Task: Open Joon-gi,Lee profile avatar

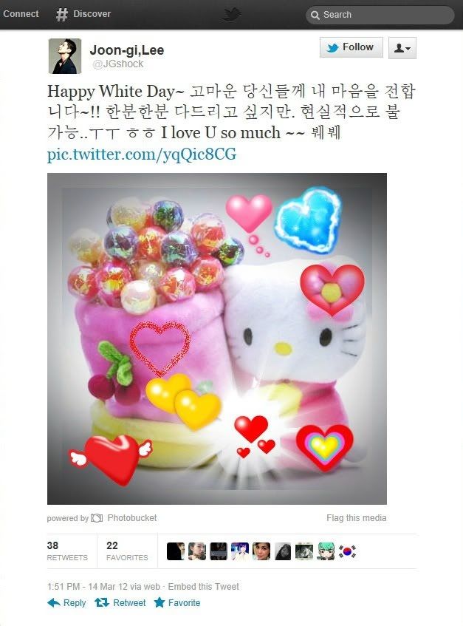Action: point(64,56)
